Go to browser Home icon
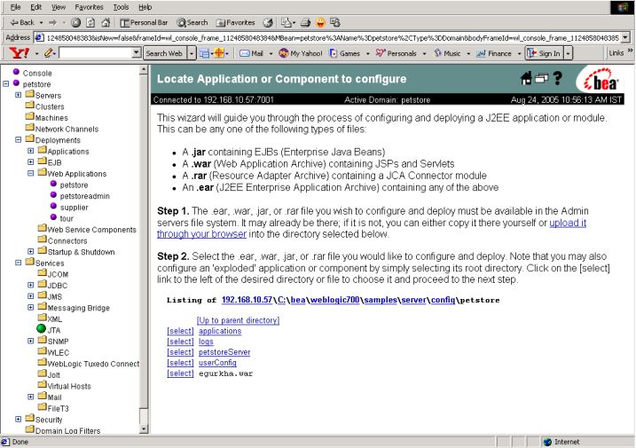 (106, 23)
